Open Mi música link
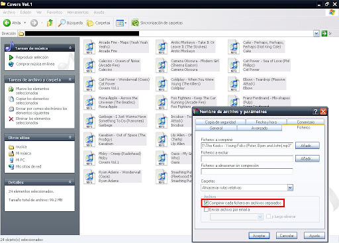Image resolution: width=339 pixels, height=243 pixels. [x=23, y=154]
